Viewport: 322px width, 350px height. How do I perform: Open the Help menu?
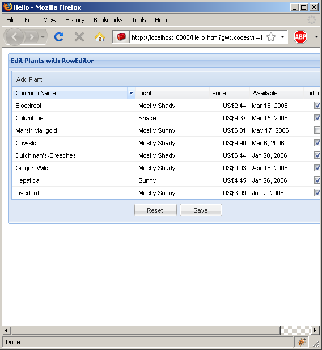(160, 20)
